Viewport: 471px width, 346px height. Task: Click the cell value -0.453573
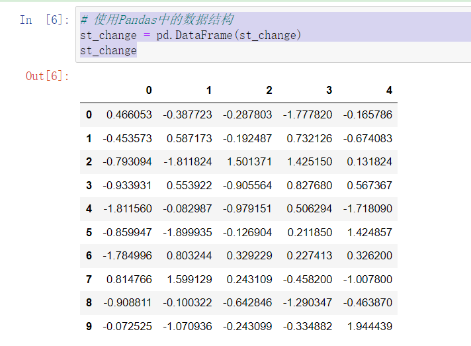tap(128, 138)
